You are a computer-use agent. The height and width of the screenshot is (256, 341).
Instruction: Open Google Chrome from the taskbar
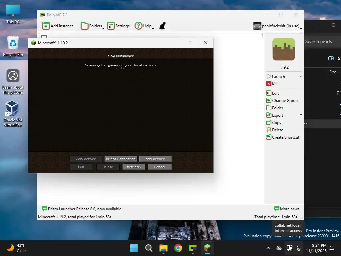coord(178,248)
